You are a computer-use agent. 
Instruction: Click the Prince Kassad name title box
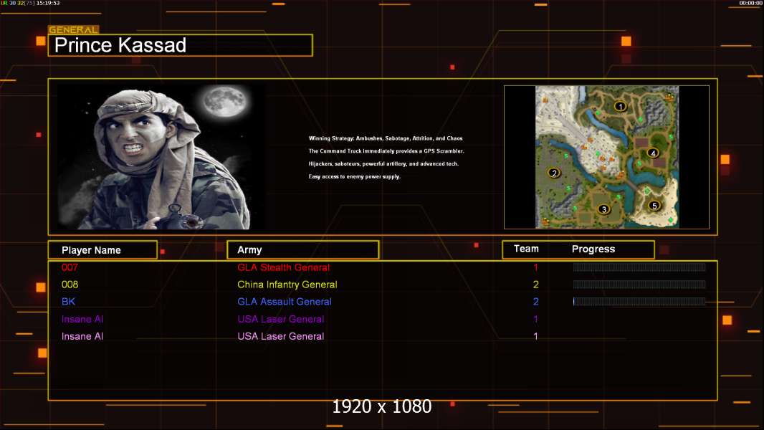click(180, 46)
